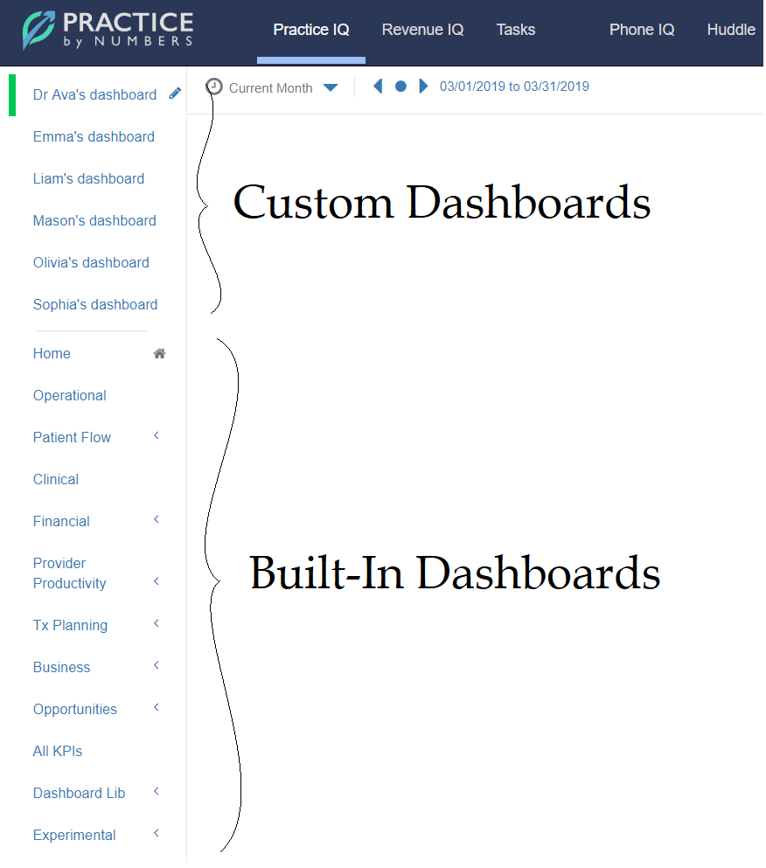Open Emma's dashboard
This screenshot has height=868, width=766.
pos(94,136)
